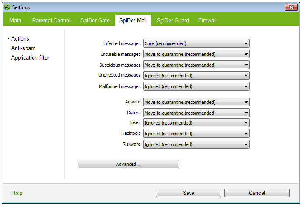This screenshot has width=302, height=206.
Task: Expand the Adware action dropdown
Action: click(196, 102)
